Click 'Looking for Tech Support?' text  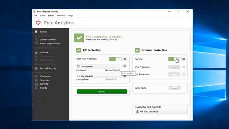coord(148,107)
